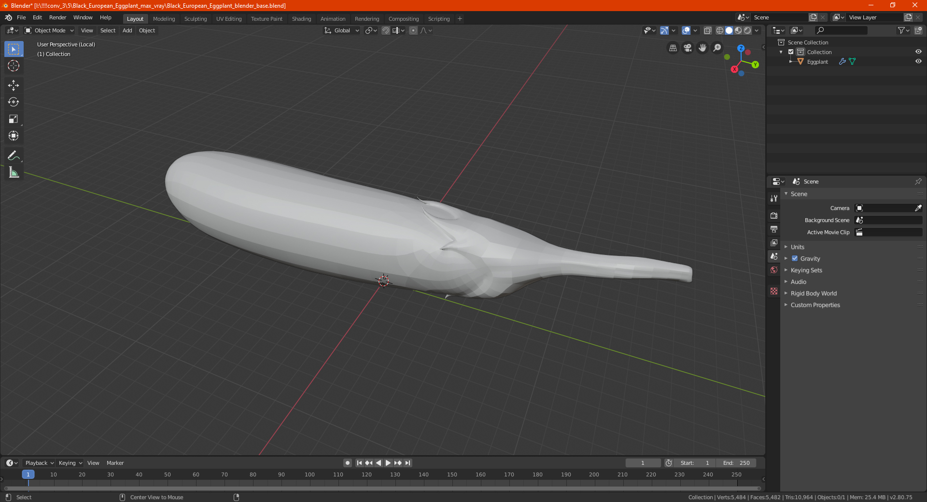Jump to the end frame
The height and width of the screenshot is (502, 927).
point(408,463)
